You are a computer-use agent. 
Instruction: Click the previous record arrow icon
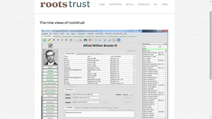pos(58,40)
